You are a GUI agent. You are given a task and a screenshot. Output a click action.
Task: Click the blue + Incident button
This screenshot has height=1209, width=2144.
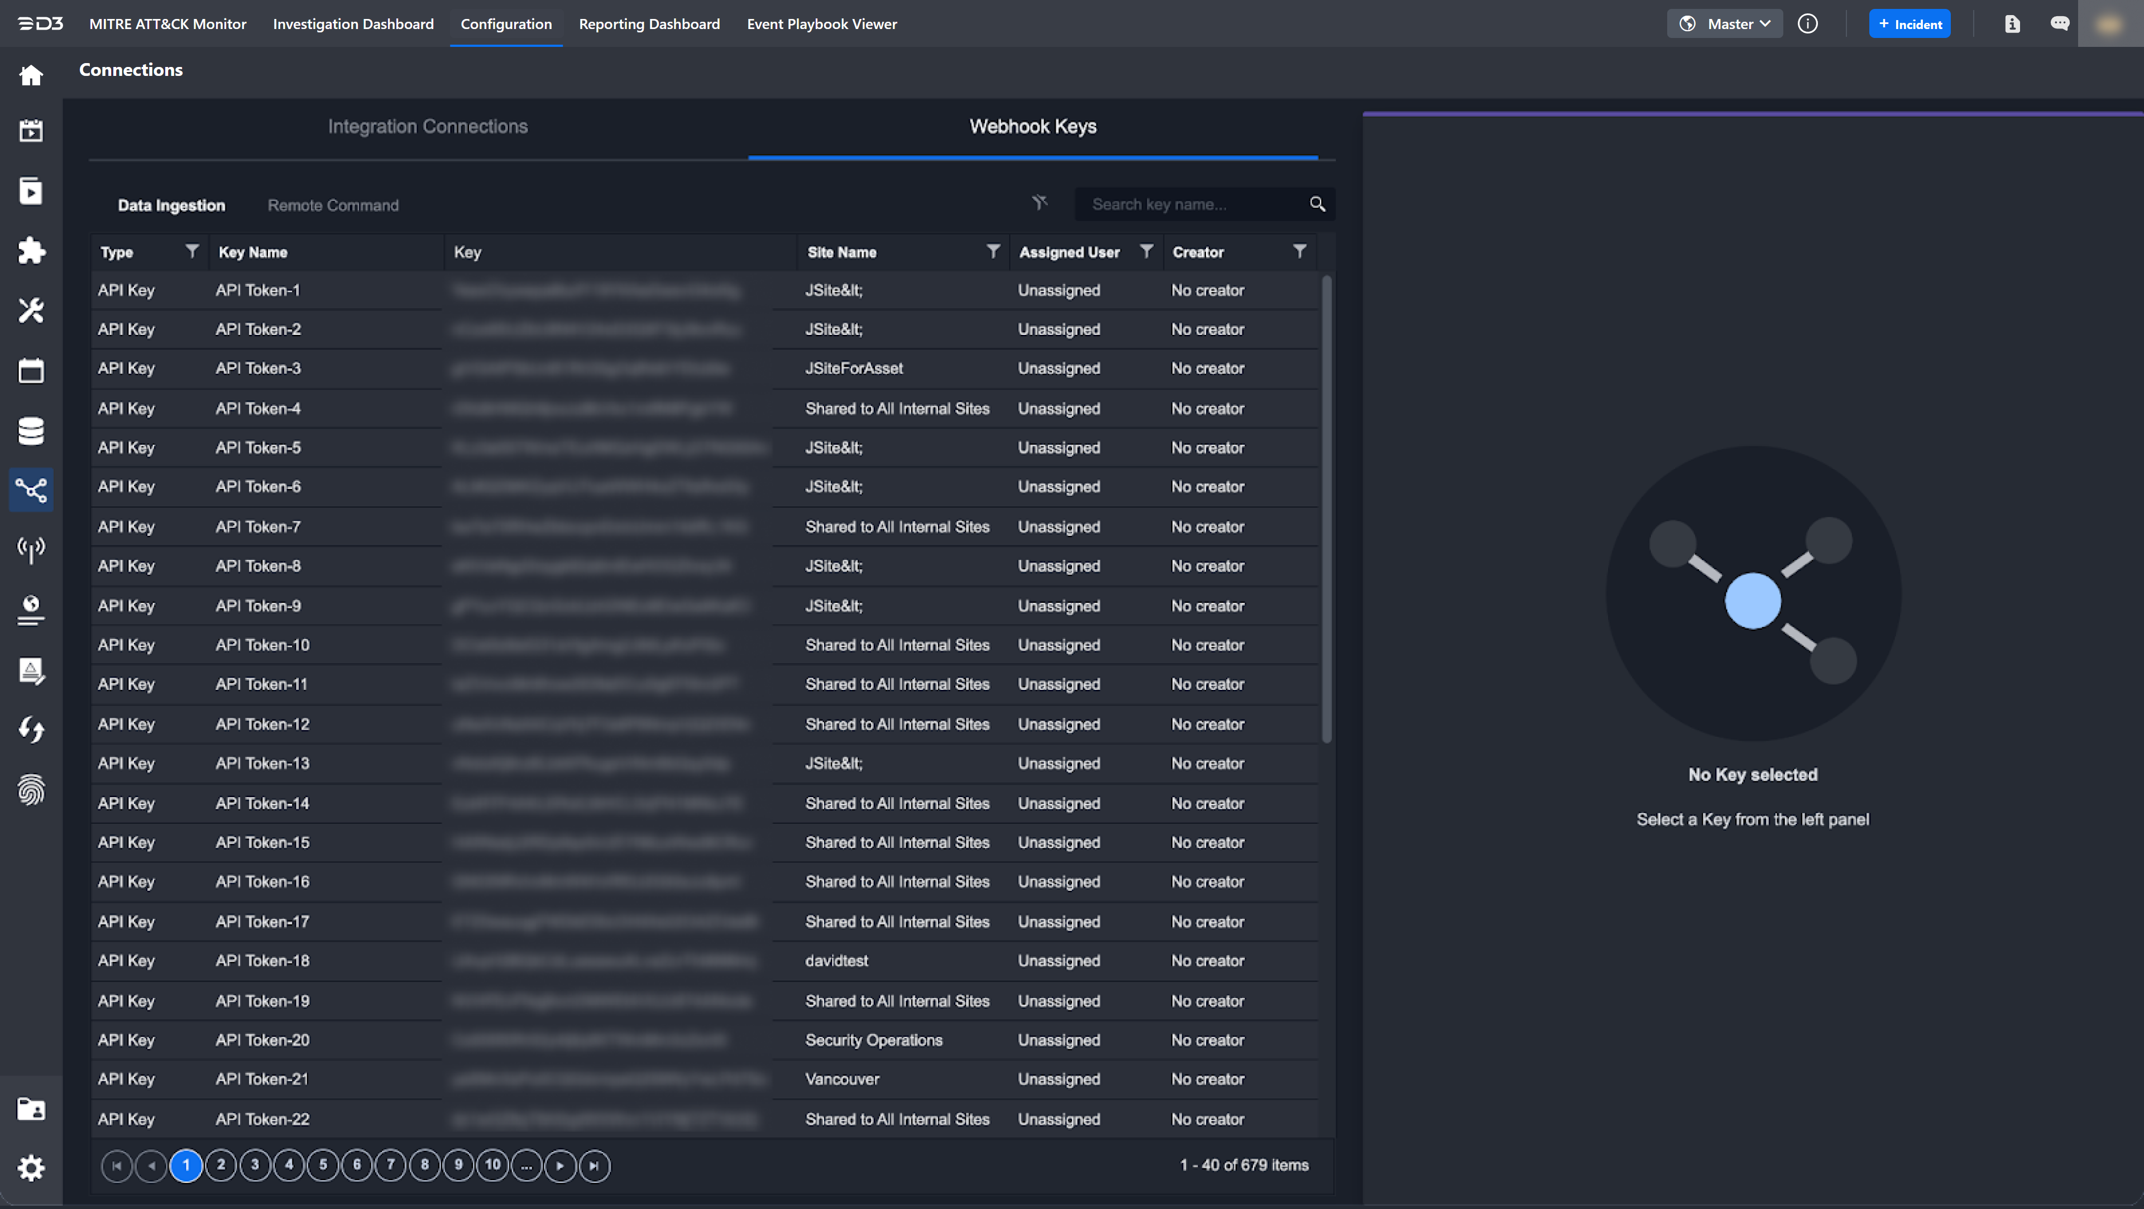(1909, 24)
